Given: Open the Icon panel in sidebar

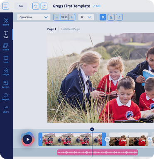Looking at the screenshot, I should click(x=6, y=59).
